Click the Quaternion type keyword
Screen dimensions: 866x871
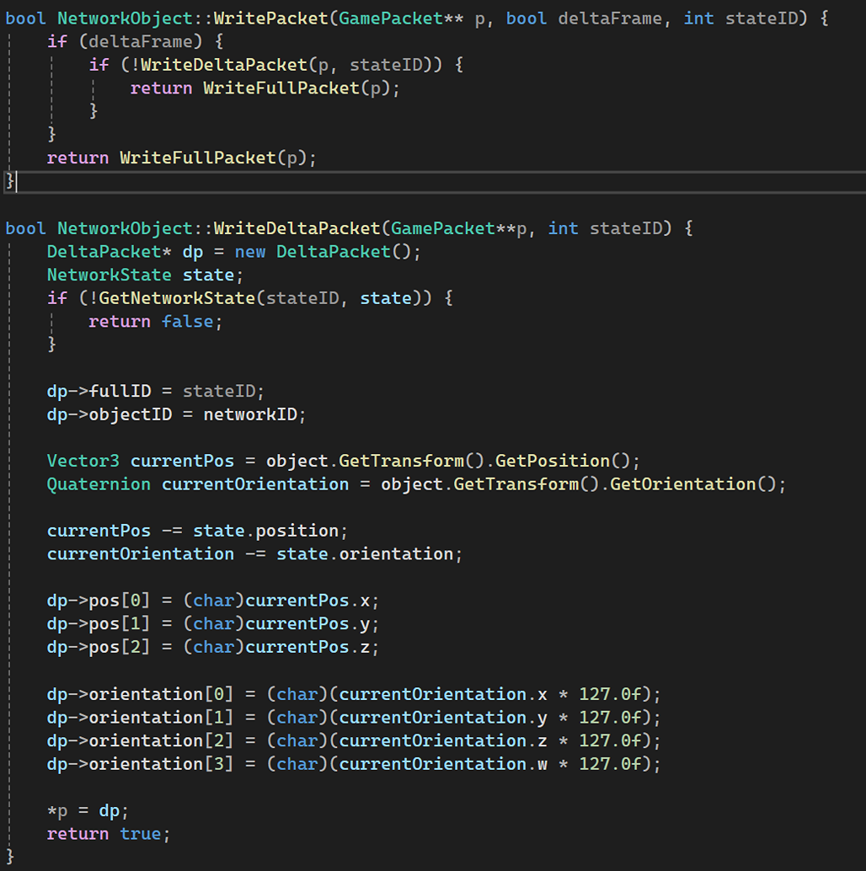click(99, 484)
